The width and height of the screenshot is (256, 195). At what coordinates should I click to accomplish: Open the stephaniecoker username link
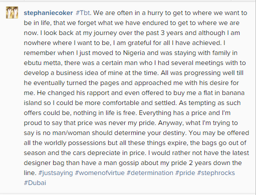pyautogui.click(x=48, y=13)
